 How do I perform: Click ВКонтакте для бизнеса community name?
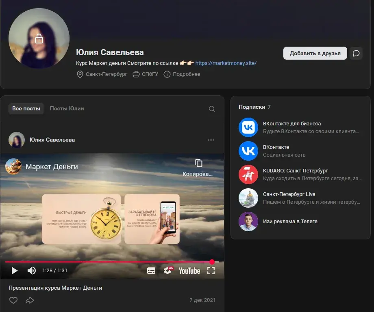click(292, 123)
